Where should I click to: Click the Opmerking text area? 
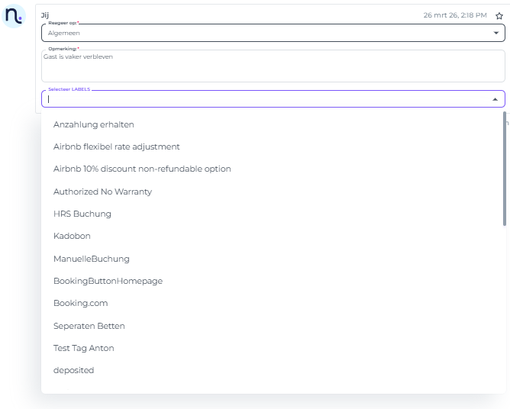coord(273,66)
